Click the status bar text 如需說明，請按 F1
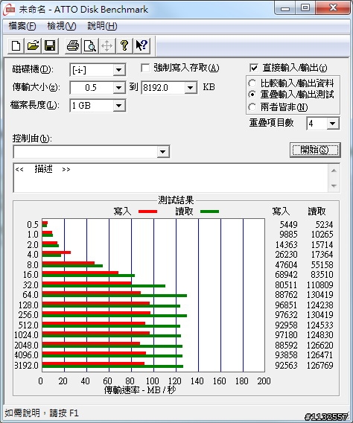The height and width of the screenshot is (423, 353). click(42, 413)
